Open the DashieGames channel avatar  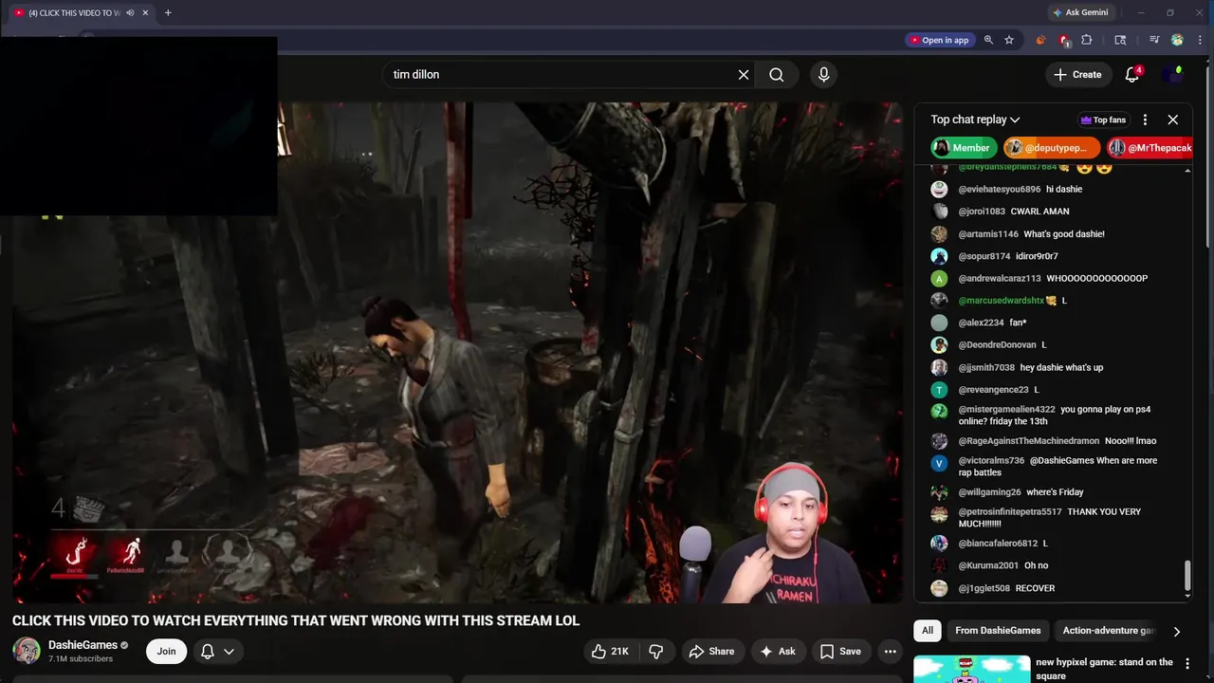point(27,651)
